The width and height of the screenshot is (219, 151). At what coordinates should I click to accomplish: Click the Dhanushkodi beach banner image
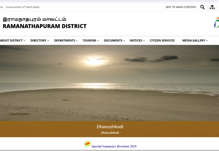click(109, 83)
